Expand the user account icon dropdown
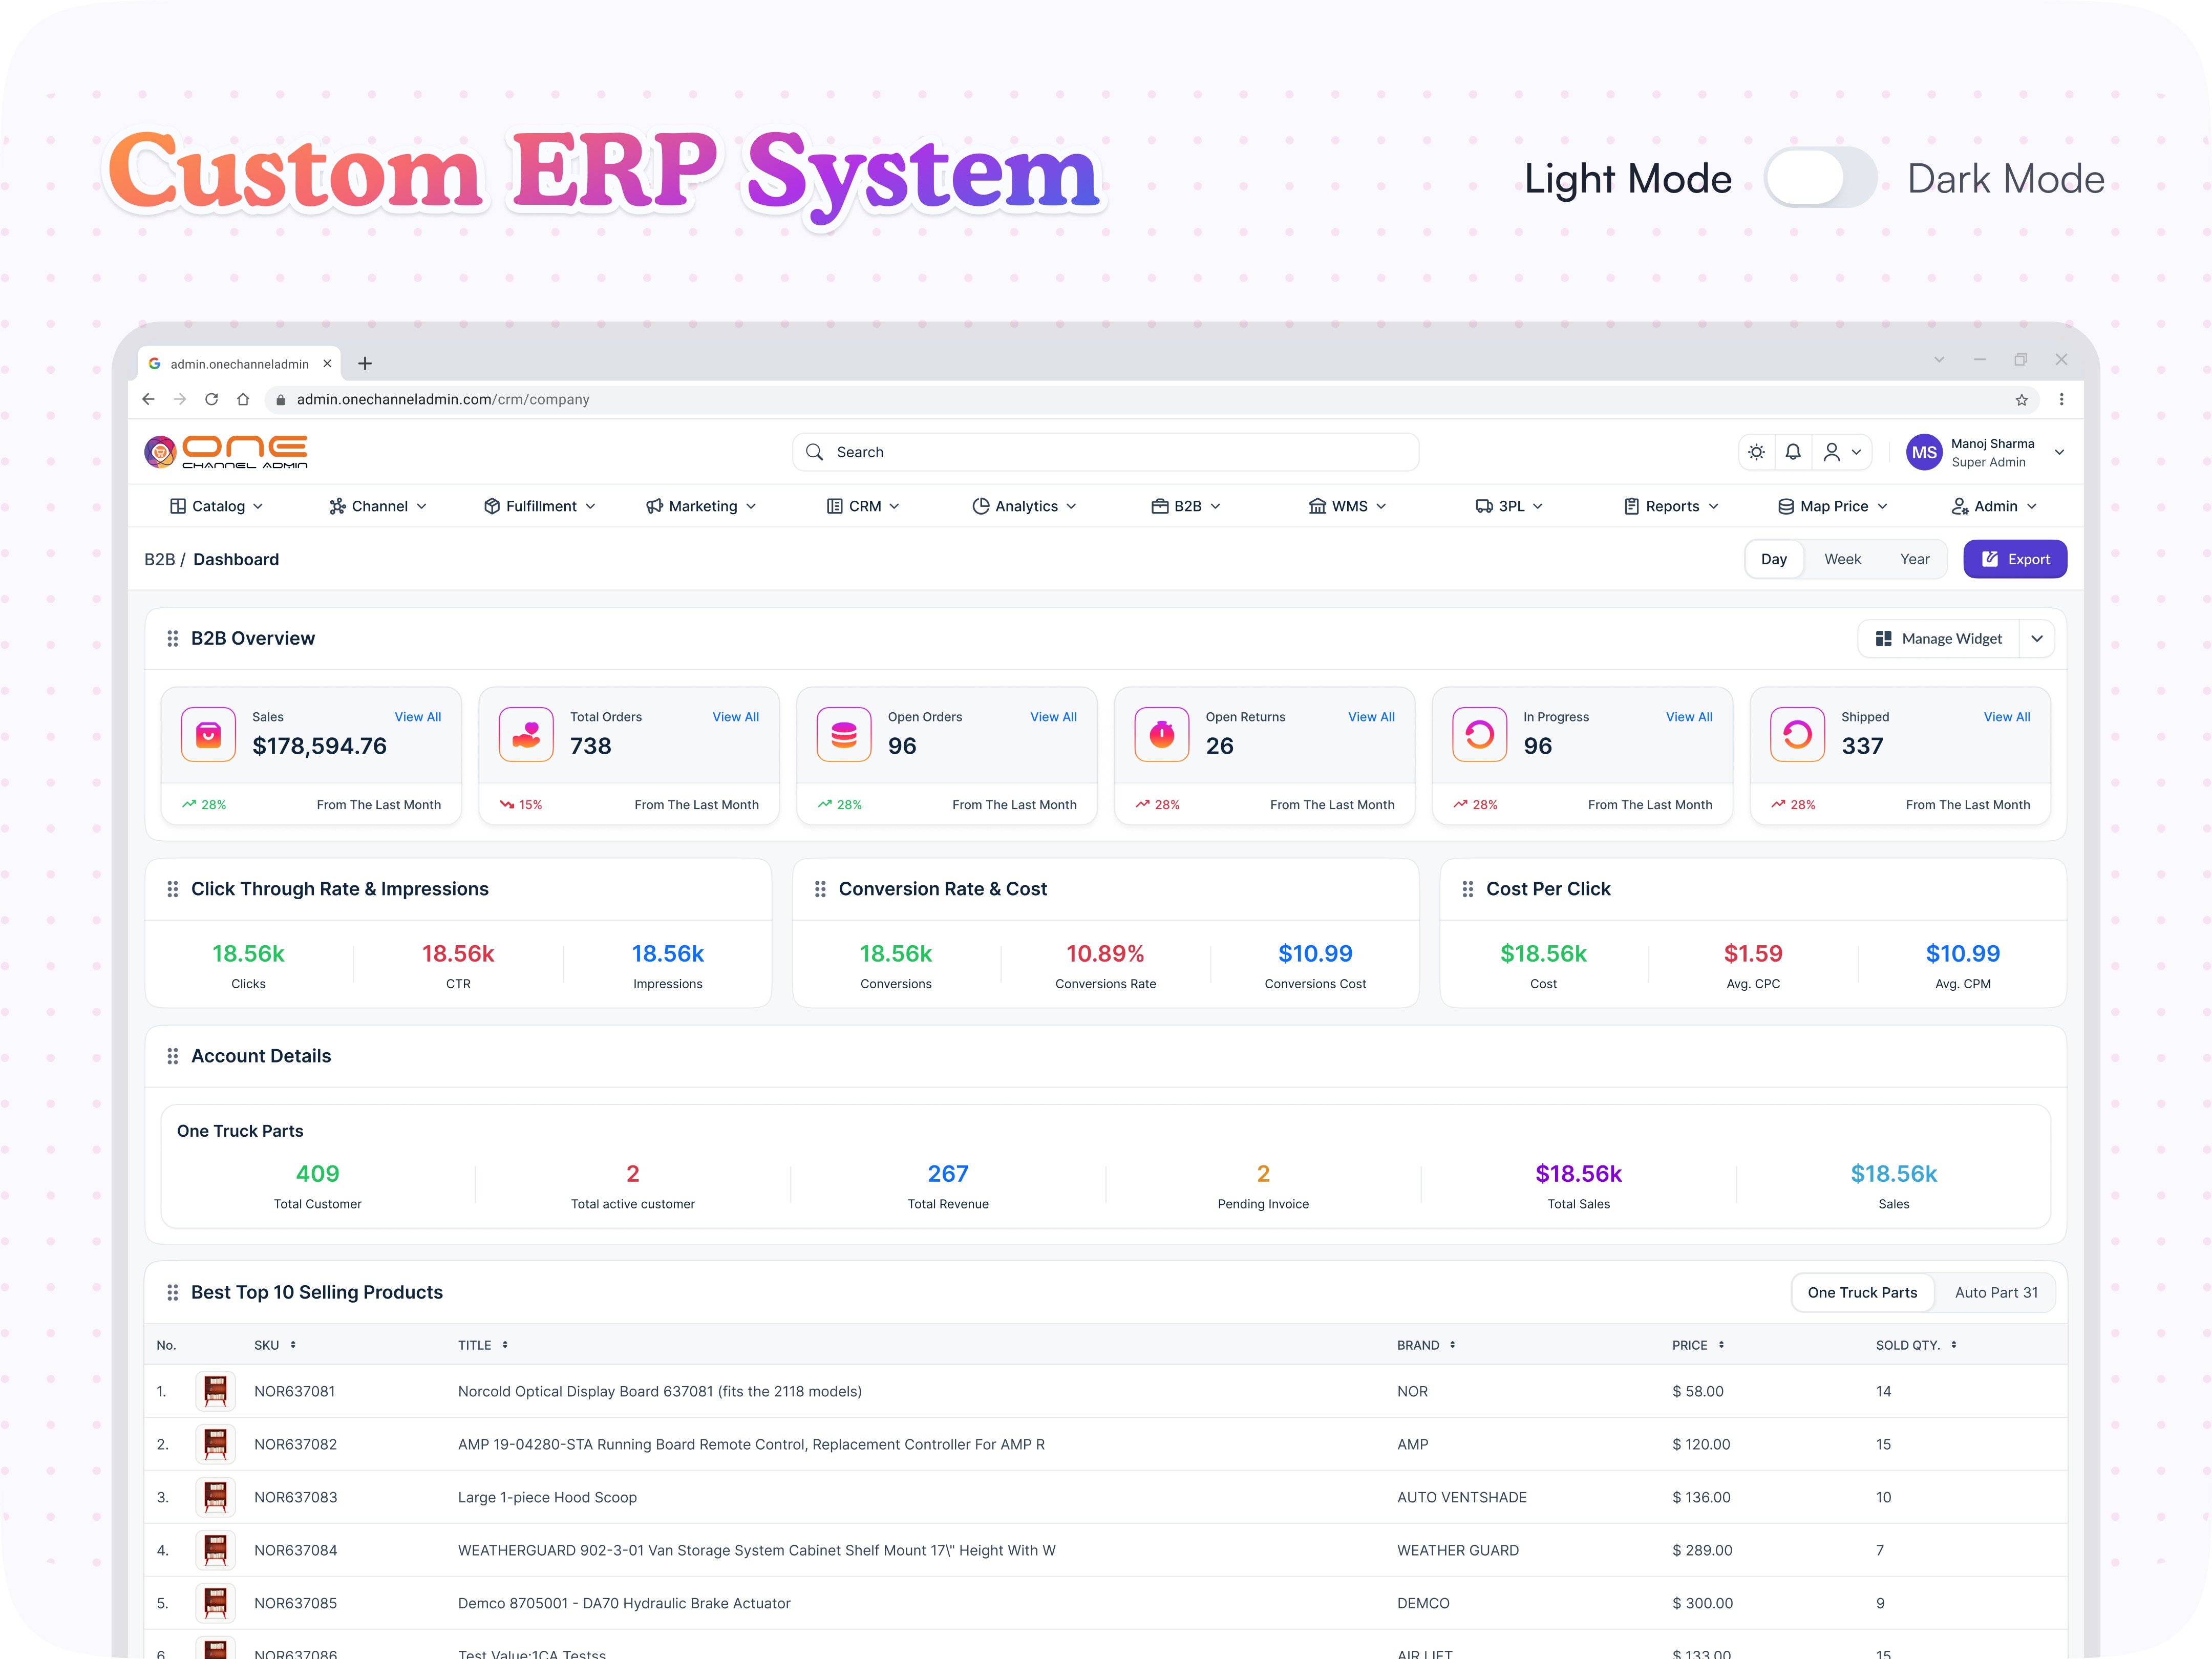This screenshot has width=2212, height=1659. (x=1841, y=452)
